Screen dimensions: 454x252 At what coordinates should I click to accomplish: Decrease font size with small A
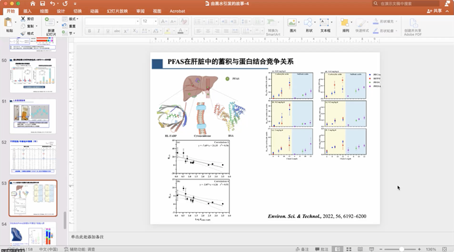173,21
